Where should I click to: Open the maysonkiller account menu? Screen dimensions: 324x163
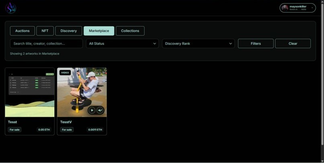[x=297, y=8]
